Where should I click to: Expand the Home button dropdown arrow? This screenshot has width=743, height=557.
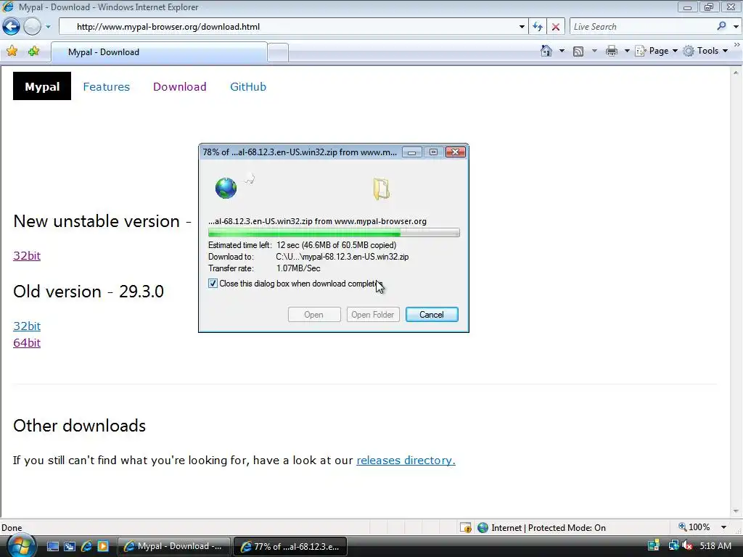pyautogui.click(x=562, y=51)
